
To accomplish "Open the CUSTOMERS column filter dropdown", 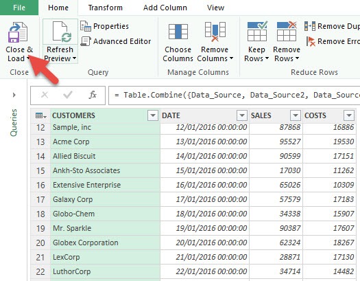I will point(153,115).
